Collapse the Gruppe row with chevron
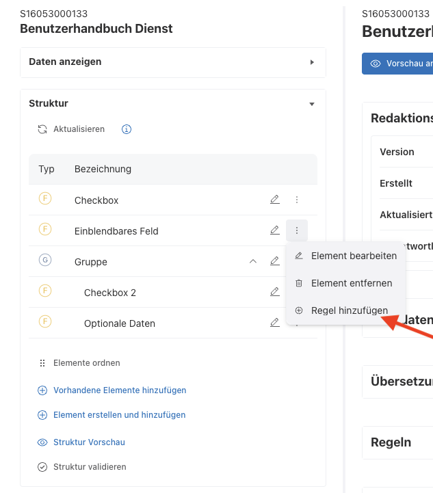Screen dimensions: 433x493 pyautogui.click(x=252, y=261)
